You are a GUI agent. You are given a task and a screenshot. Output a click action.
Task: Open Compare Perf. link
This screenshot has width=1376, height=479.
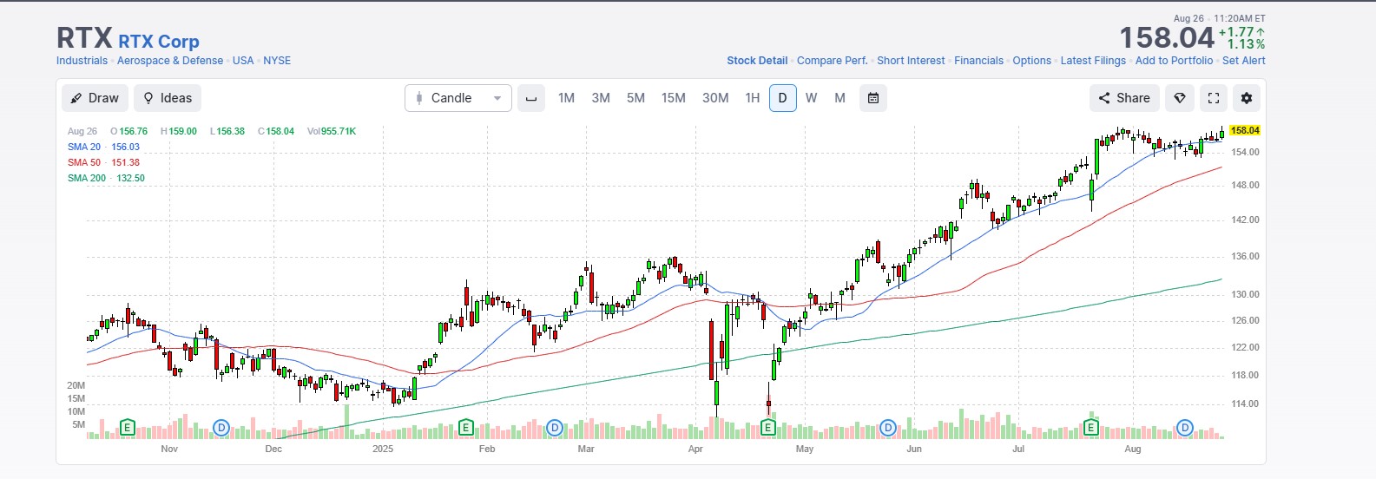832,61
